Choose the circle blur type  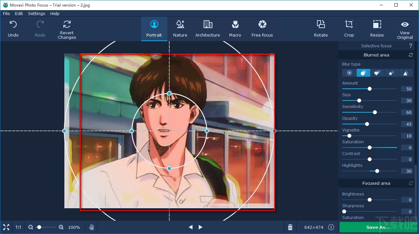349,73
